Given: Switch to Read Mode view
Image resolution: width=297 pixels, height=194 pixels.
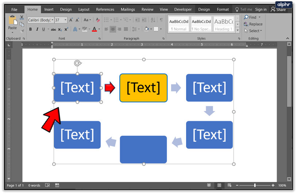Looking at the screenshot, I should (209, 185).
